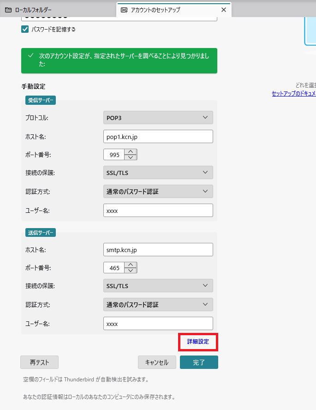The height and width of the screenshot is (410, 316).
Task: Expand outgoing 接続の保護 SSL/TLS dropdown
Action: 158,286
